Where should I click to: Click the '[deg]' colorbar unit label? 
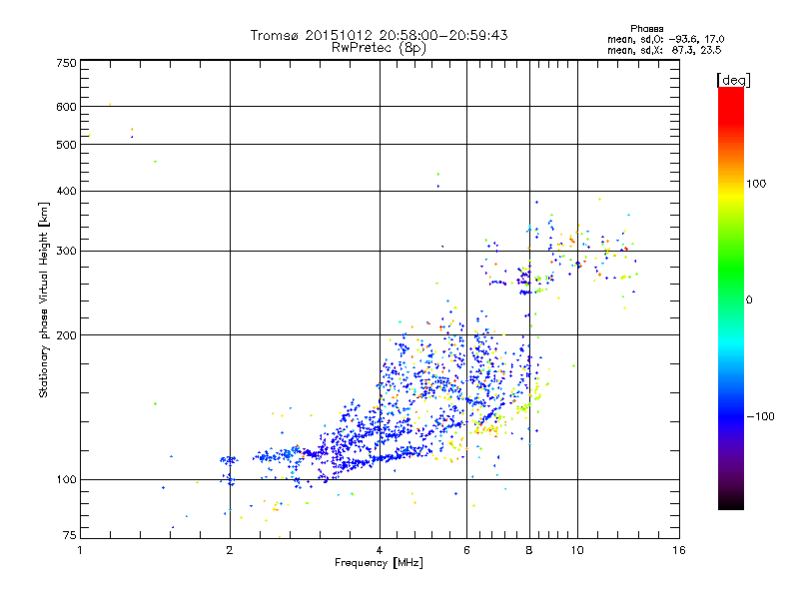point(733,80)
